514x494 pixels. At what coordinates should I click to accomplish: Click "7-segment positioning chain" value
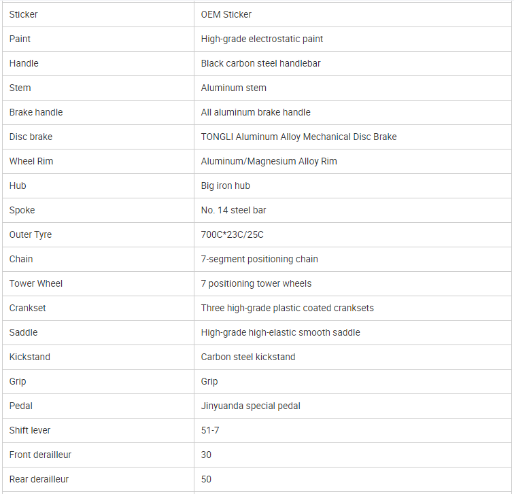[x=259, y=259]
